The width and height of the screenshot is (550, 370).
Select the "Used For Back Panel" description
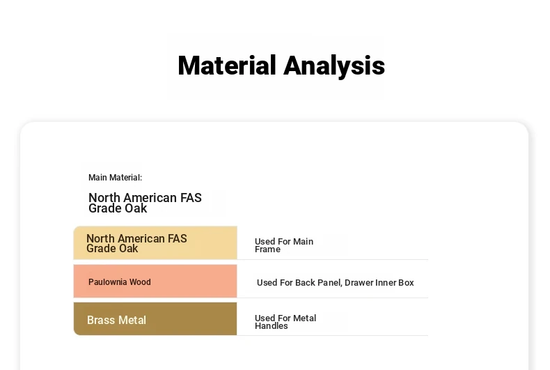336,283
